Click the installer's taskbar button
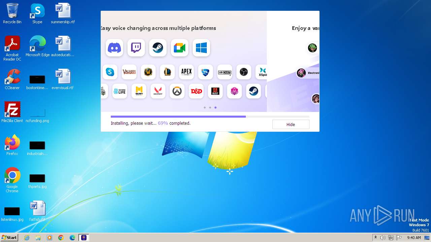The height and width of the screenshot is (242, 431). (x=84, y=238)
